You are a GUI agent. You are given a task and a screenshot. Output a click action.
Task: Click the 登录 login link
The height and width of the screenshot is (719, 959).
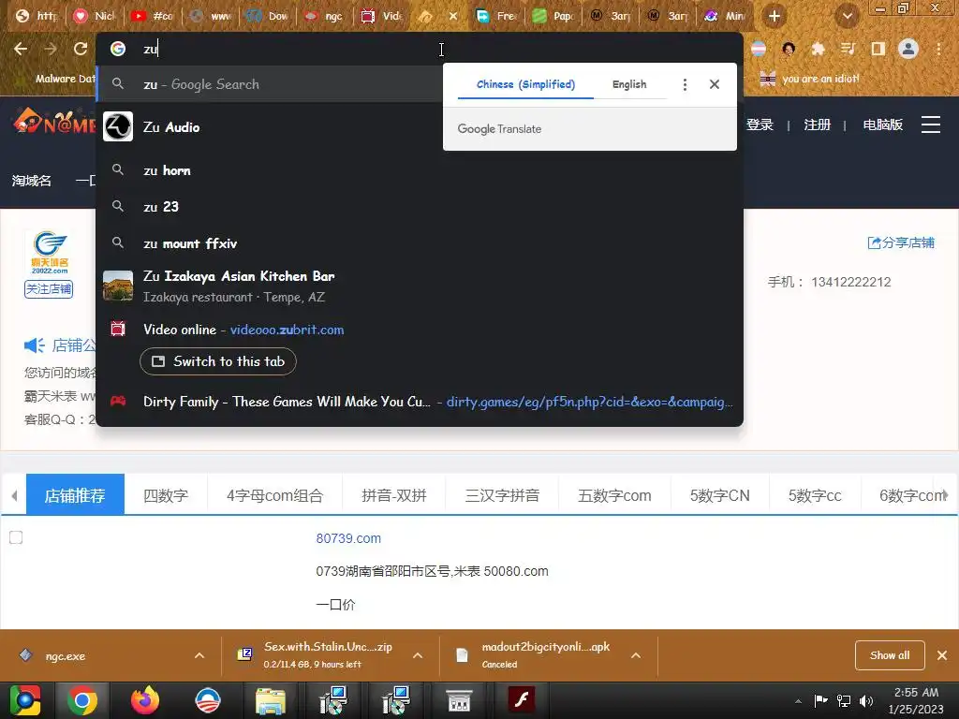point(760,125)
